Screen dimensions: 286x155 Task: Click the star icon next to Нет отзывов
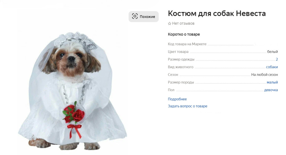tap(170, 23)
